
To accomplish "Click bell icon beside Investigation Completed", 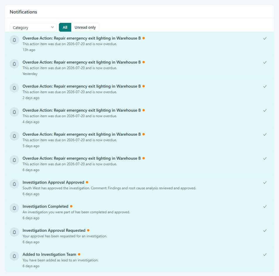I will click(14, 208).
